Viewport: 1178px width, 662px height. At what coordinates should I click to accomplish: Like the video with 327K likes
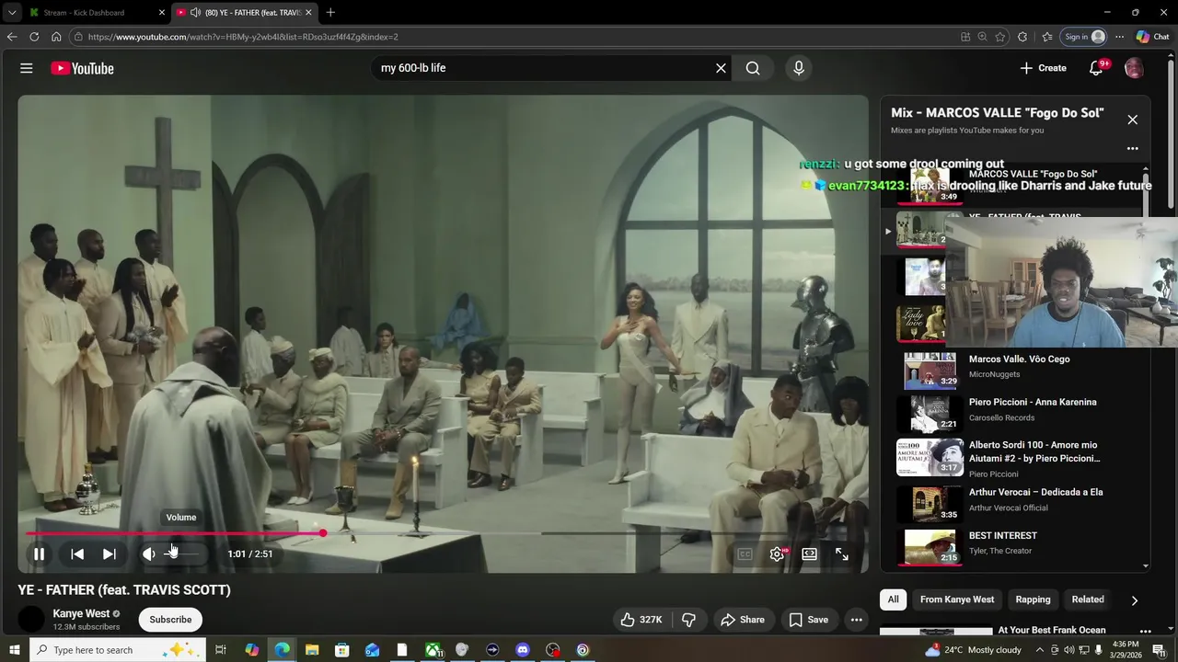[641, 620]
